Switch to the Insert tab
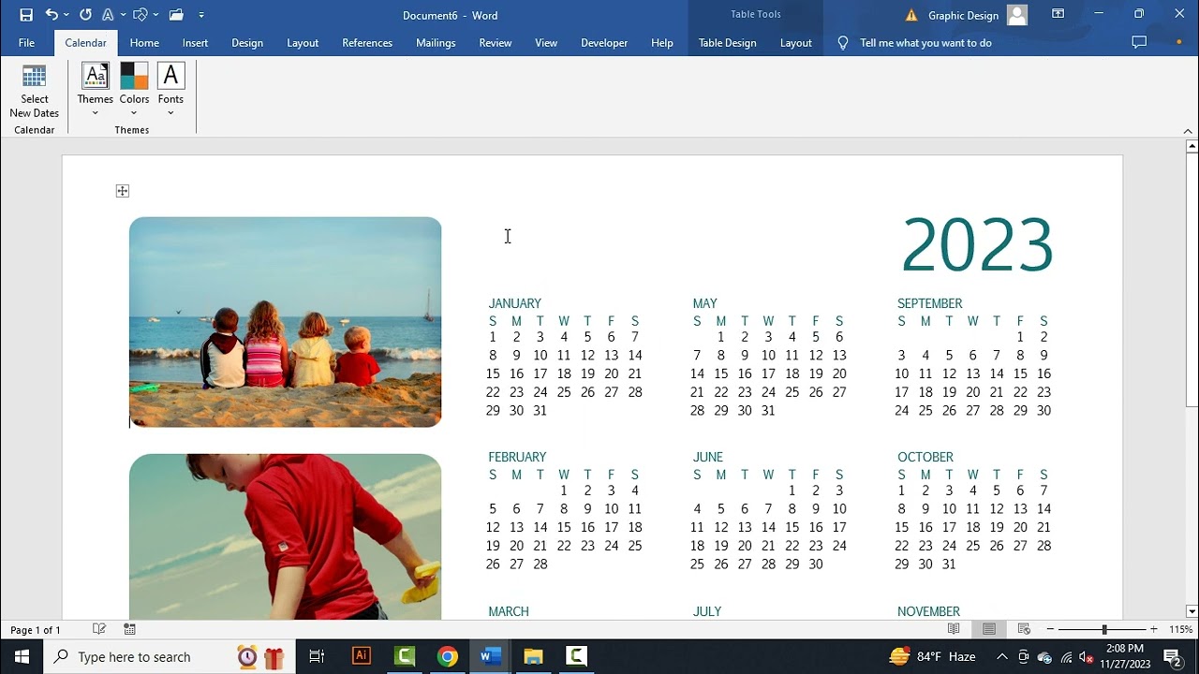 [x=195, y=43]
